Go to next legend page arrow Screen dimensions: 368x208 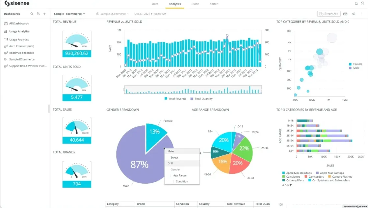[291, 185]
